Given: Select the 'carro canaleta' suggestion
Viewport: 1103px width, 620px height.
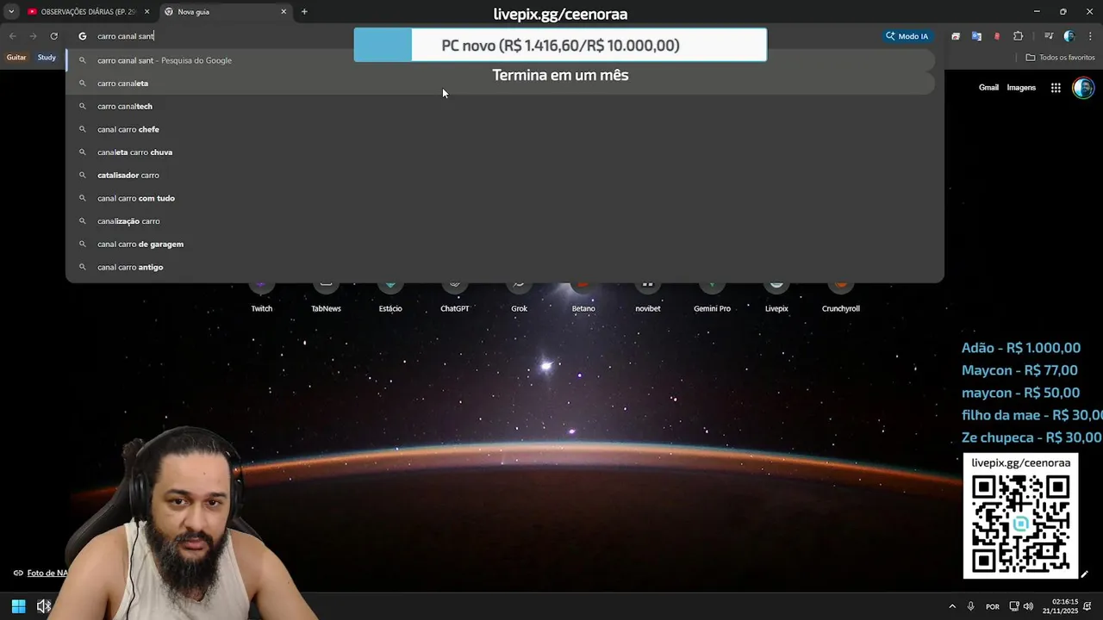Looking at the screenshot, I should pyautogui.click(x=501, y=84).
